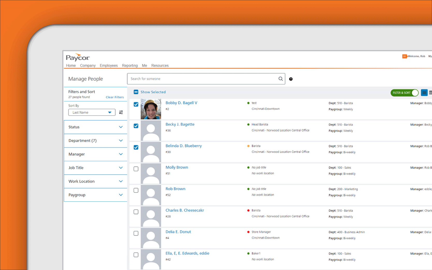Open Becky J. Bagette's profile link
The image size is (432, 270).
[180, 124]
